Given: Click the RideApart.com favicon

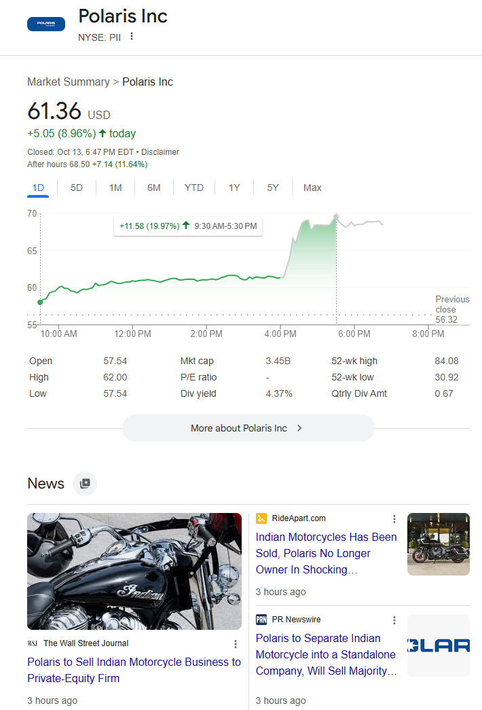Looking at the screenshot, I should [x=261, y=518].
